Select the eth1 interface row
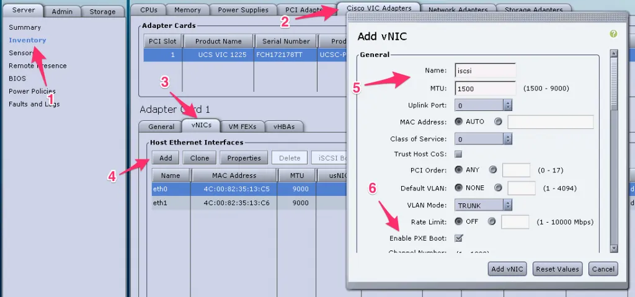635x297 pixels. coord(249,203)
